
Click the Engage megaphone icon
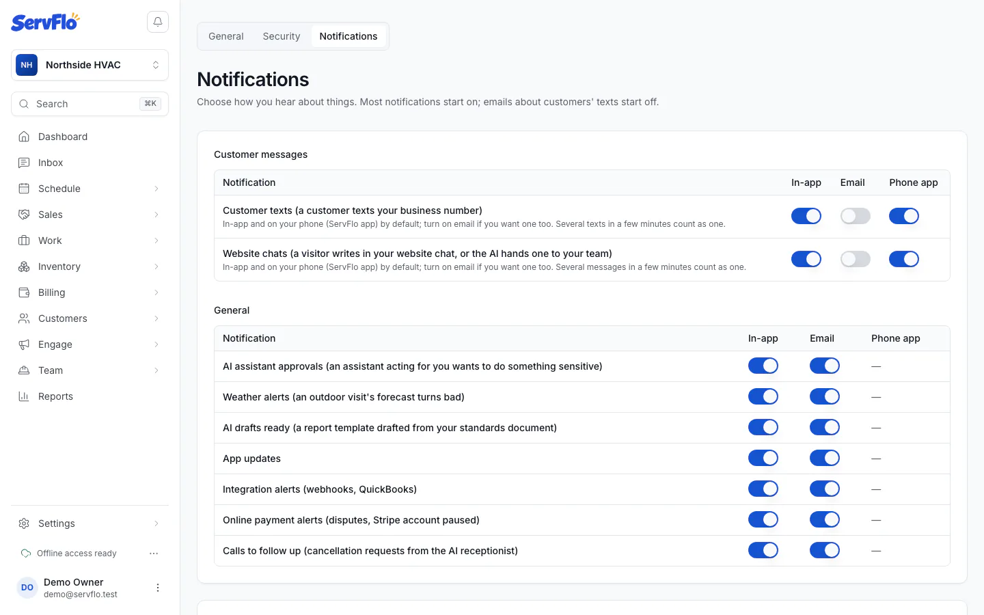coord(24,344)
